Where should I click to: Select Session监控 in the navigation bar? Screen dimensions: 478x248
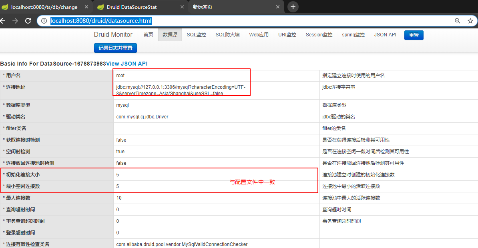point(319,35)
